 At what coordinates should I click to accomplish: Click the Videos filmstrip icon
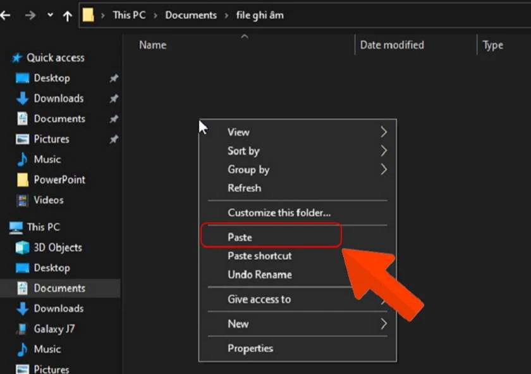23,201
